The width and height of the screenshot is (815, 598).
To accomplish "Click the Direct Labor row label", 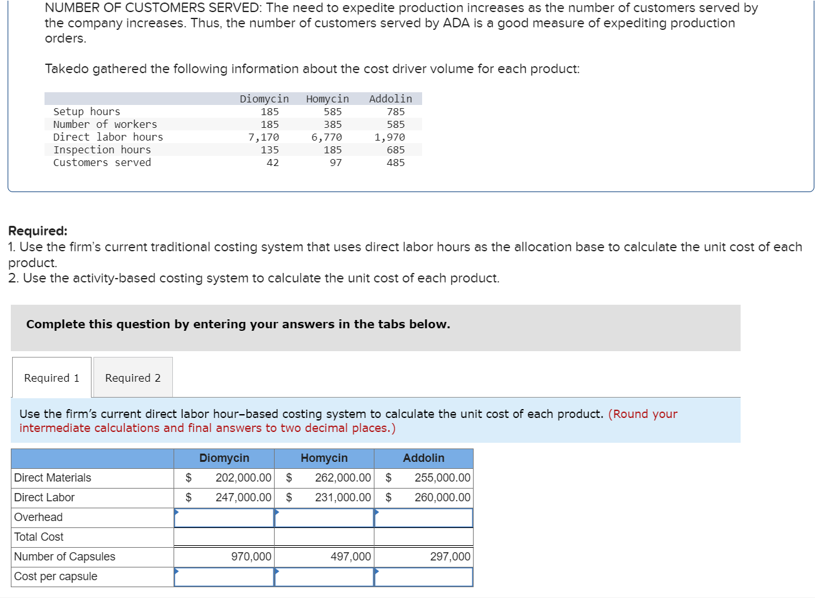I will point(45,497).
